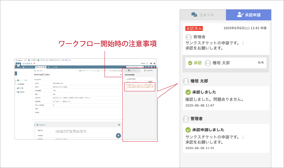Switch to the コメント tab in the enlarged panel
This screenshot has width=284, height=168.
[x=203, y=15]
